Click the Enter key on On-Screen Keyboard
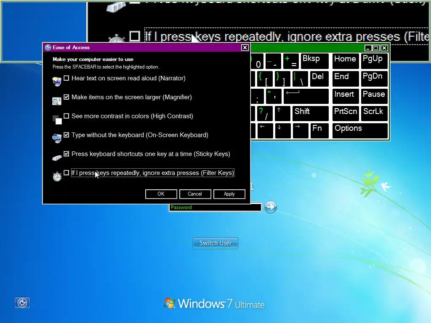This screenshot has height=323, width=431. click(x=306, y=96)
